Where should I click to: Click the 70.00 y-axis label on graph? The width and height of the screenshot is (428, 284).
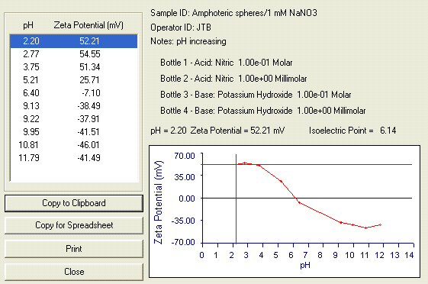click(185, 156)
